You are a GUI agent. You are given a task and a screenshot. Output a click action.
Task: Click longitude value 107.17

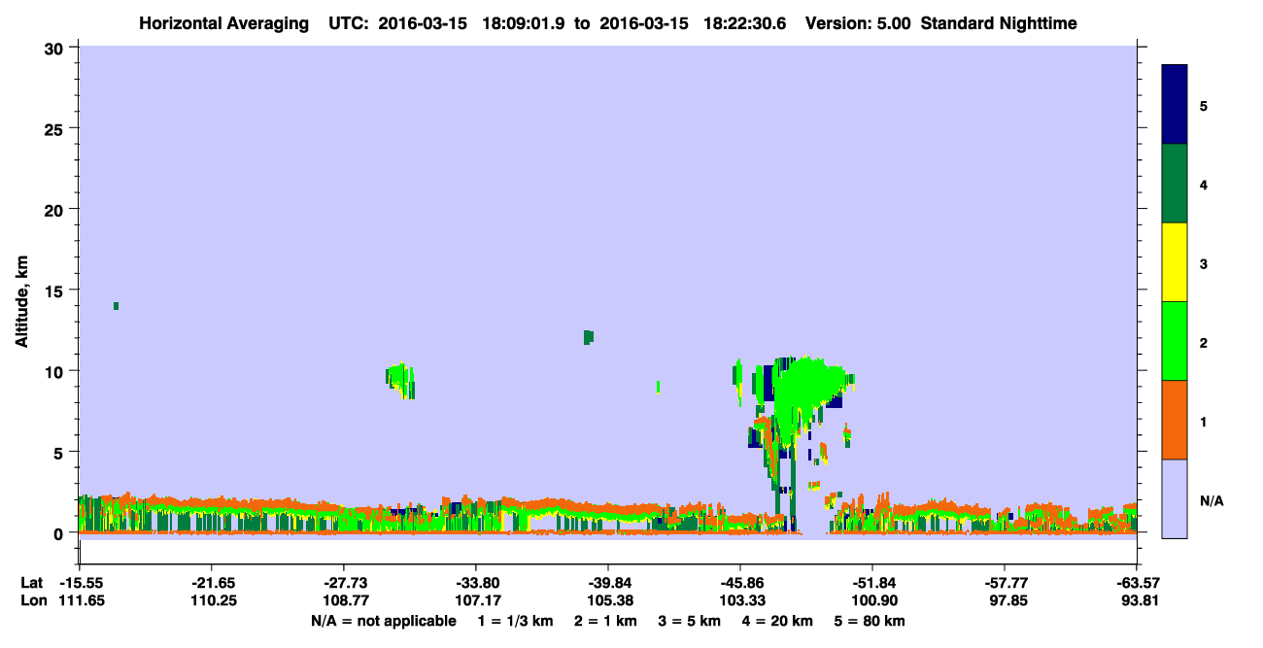point(476,600)
